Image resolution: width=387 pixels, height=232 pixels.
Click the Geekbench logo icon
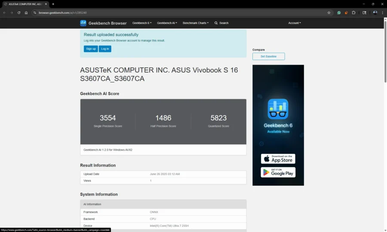coord(83,23)
